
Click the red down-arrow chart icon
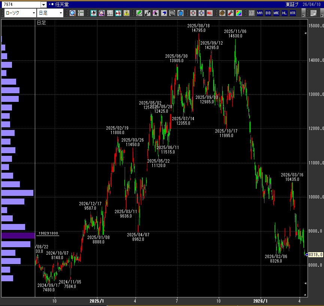point(94,13)
